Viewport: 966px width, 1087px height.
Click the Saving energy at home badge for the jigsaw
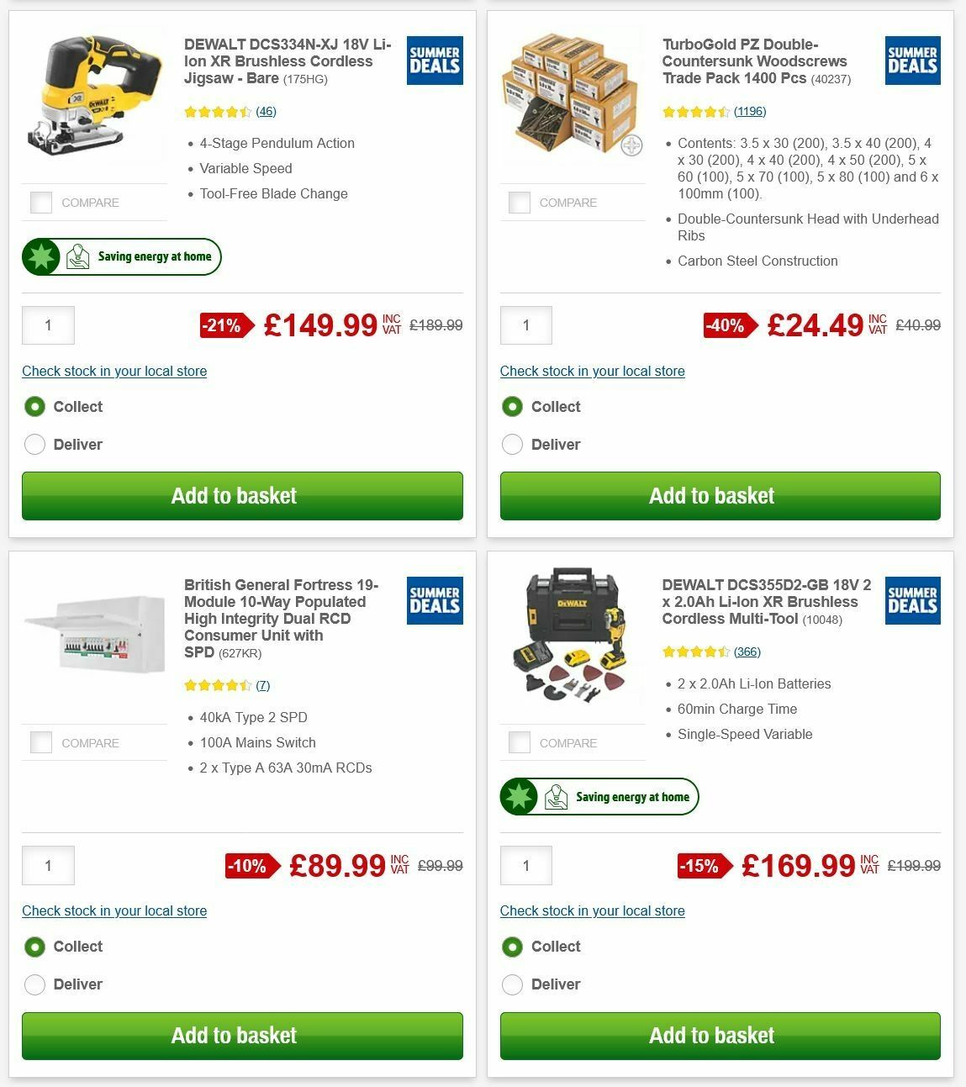121,256
